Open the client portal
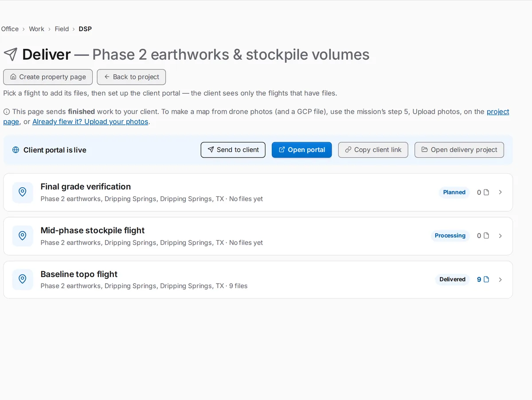Screen dimensions: 532x400 tap(301, 150)
